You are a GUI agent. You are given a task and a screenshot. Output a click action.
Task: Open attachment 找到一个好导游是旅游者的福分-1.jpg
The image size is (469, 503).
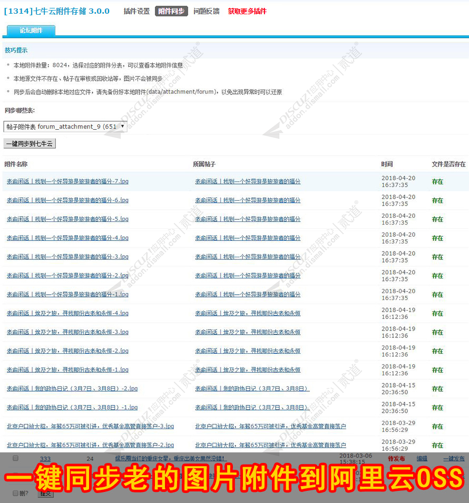point(67,295)
